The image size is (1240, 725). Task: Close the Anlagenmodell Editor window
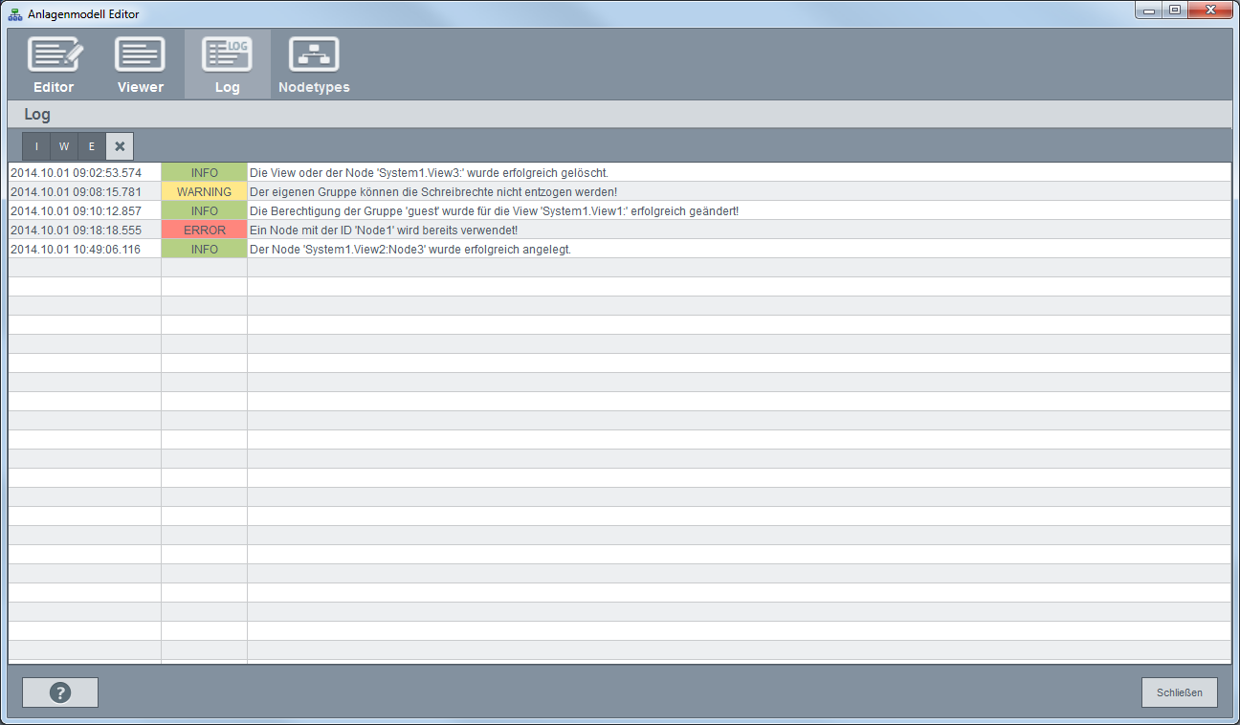tap(1209, 10)
